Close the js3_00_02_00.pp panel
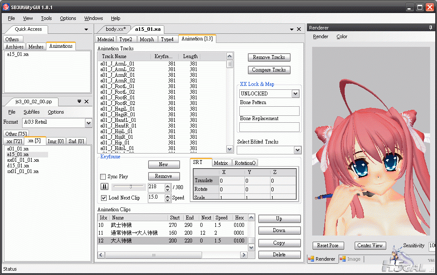The image size is (437, 275). 86,101
